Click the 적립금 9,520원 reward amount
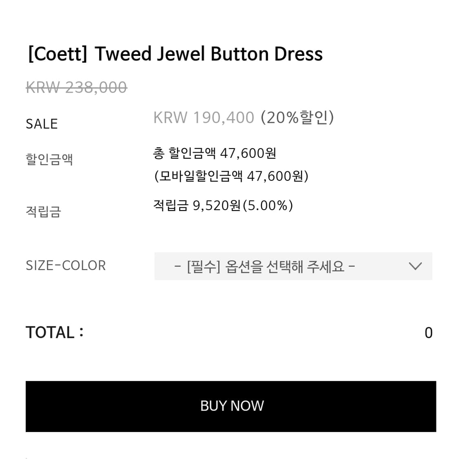The width and height of the screenshot is (459, 459). (197, 205)
